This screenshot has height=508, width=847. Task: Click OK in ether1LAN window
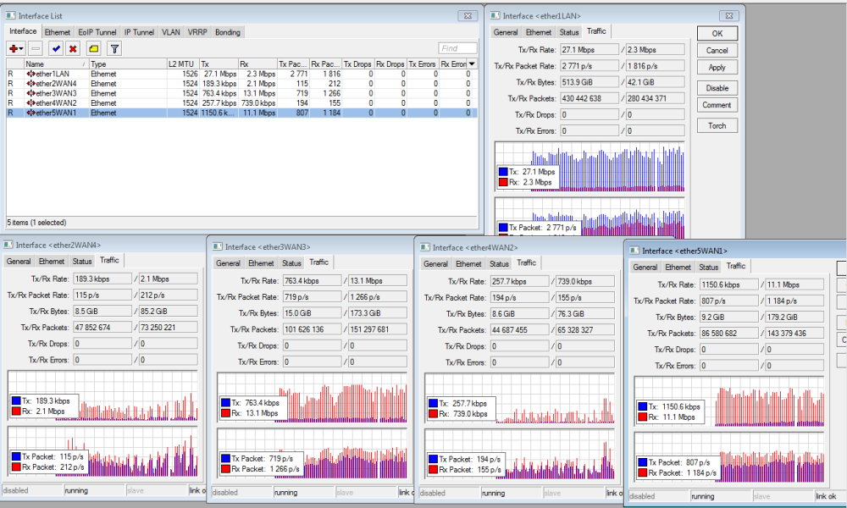717,34
